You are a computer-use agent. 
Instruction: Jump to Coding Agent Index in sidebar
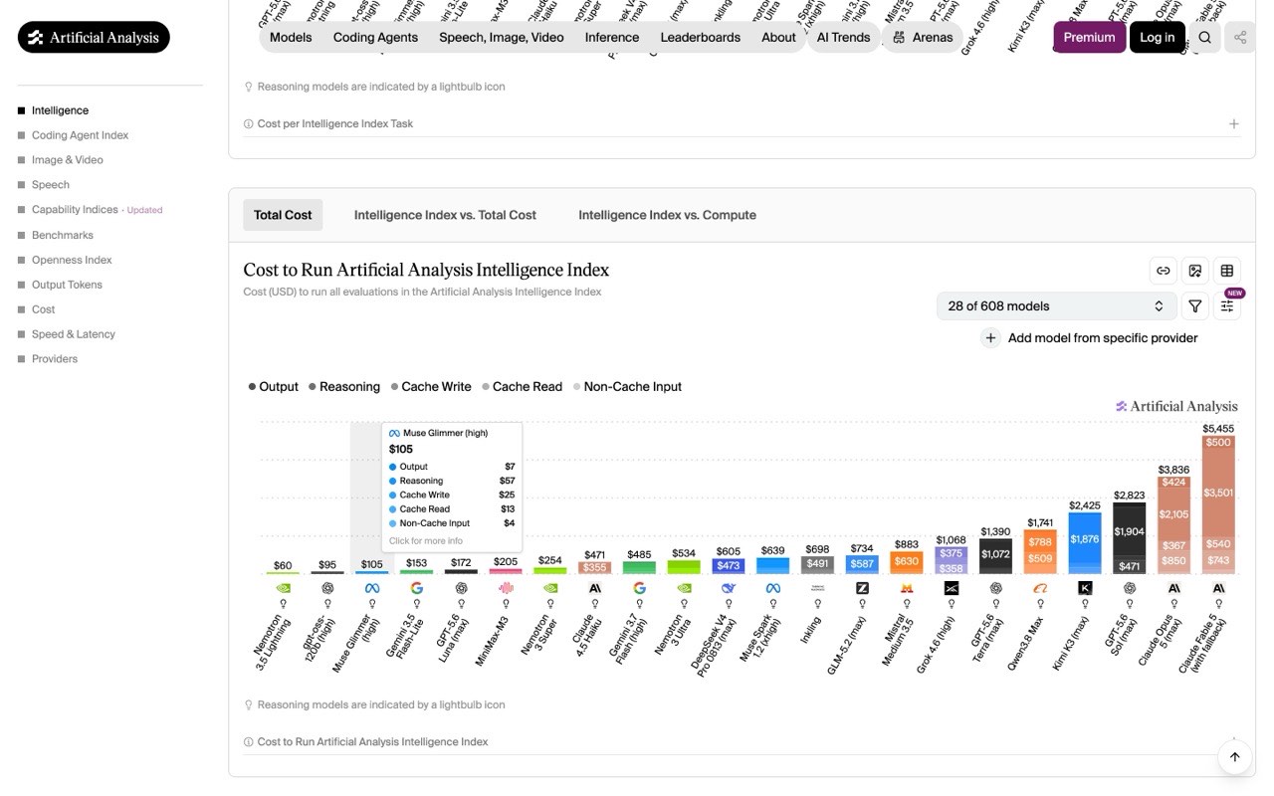click(x=80, y=135)
